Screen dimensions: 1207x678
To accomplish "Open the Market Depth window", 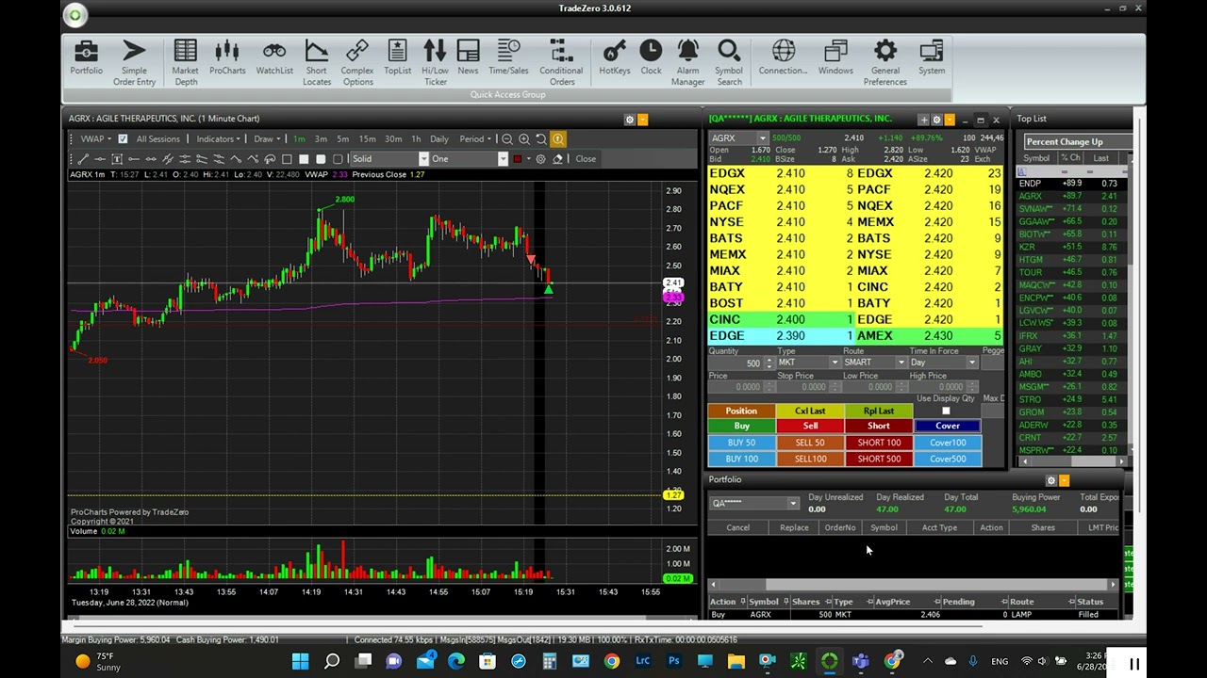I will pyautogui.click(x=185, y=63).
